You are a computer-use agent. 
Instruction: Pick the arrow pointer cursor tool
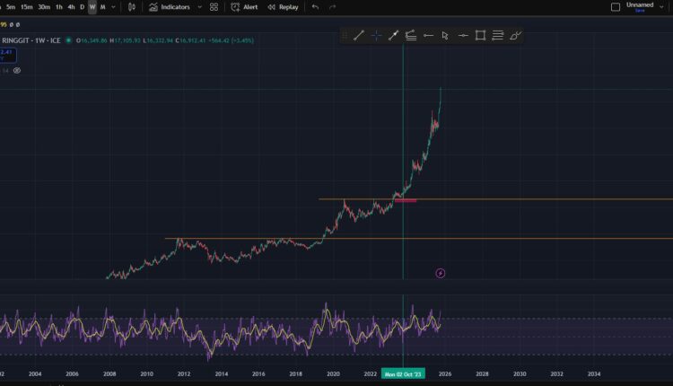pos(445,36)
